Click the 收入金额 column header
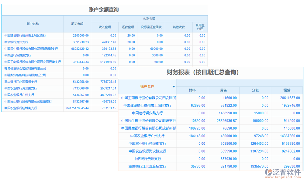This screenshot has width=304, height=182. (105, 27)
